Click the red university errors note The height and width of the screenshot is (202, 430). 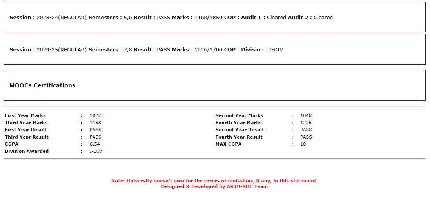pyautogui.click(x=214, y=181)
